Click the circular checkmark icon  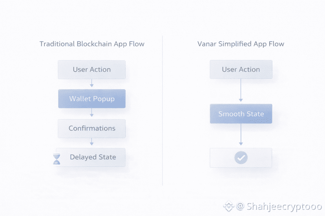pyautogui.click(x=241, y=158)
